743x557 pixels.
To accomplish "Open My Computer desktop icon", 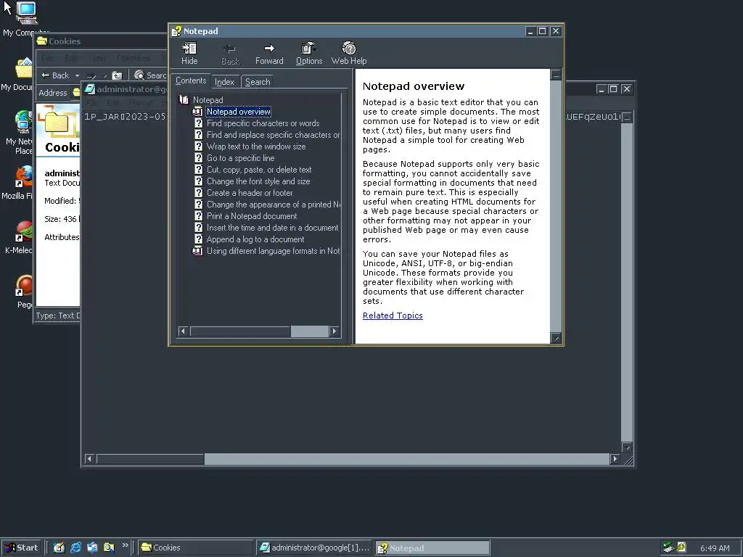I will tap(26, 19).
